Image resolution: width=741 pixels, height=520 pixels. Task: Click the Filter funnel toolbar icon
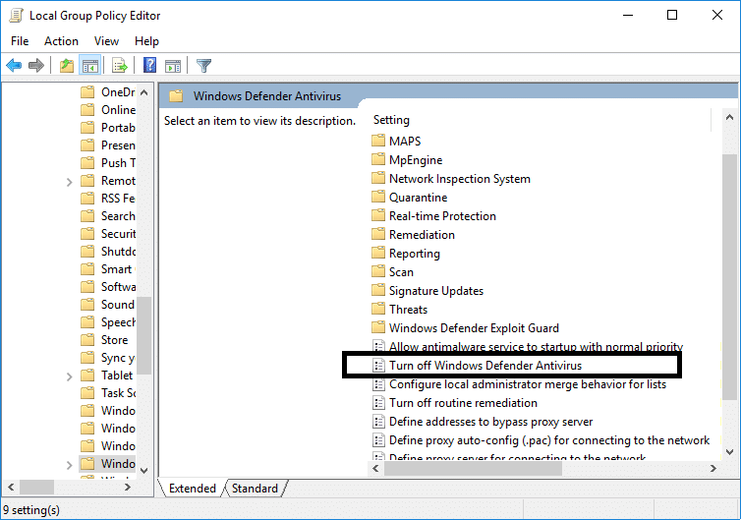pyautogui.click(x=203, y=66)
